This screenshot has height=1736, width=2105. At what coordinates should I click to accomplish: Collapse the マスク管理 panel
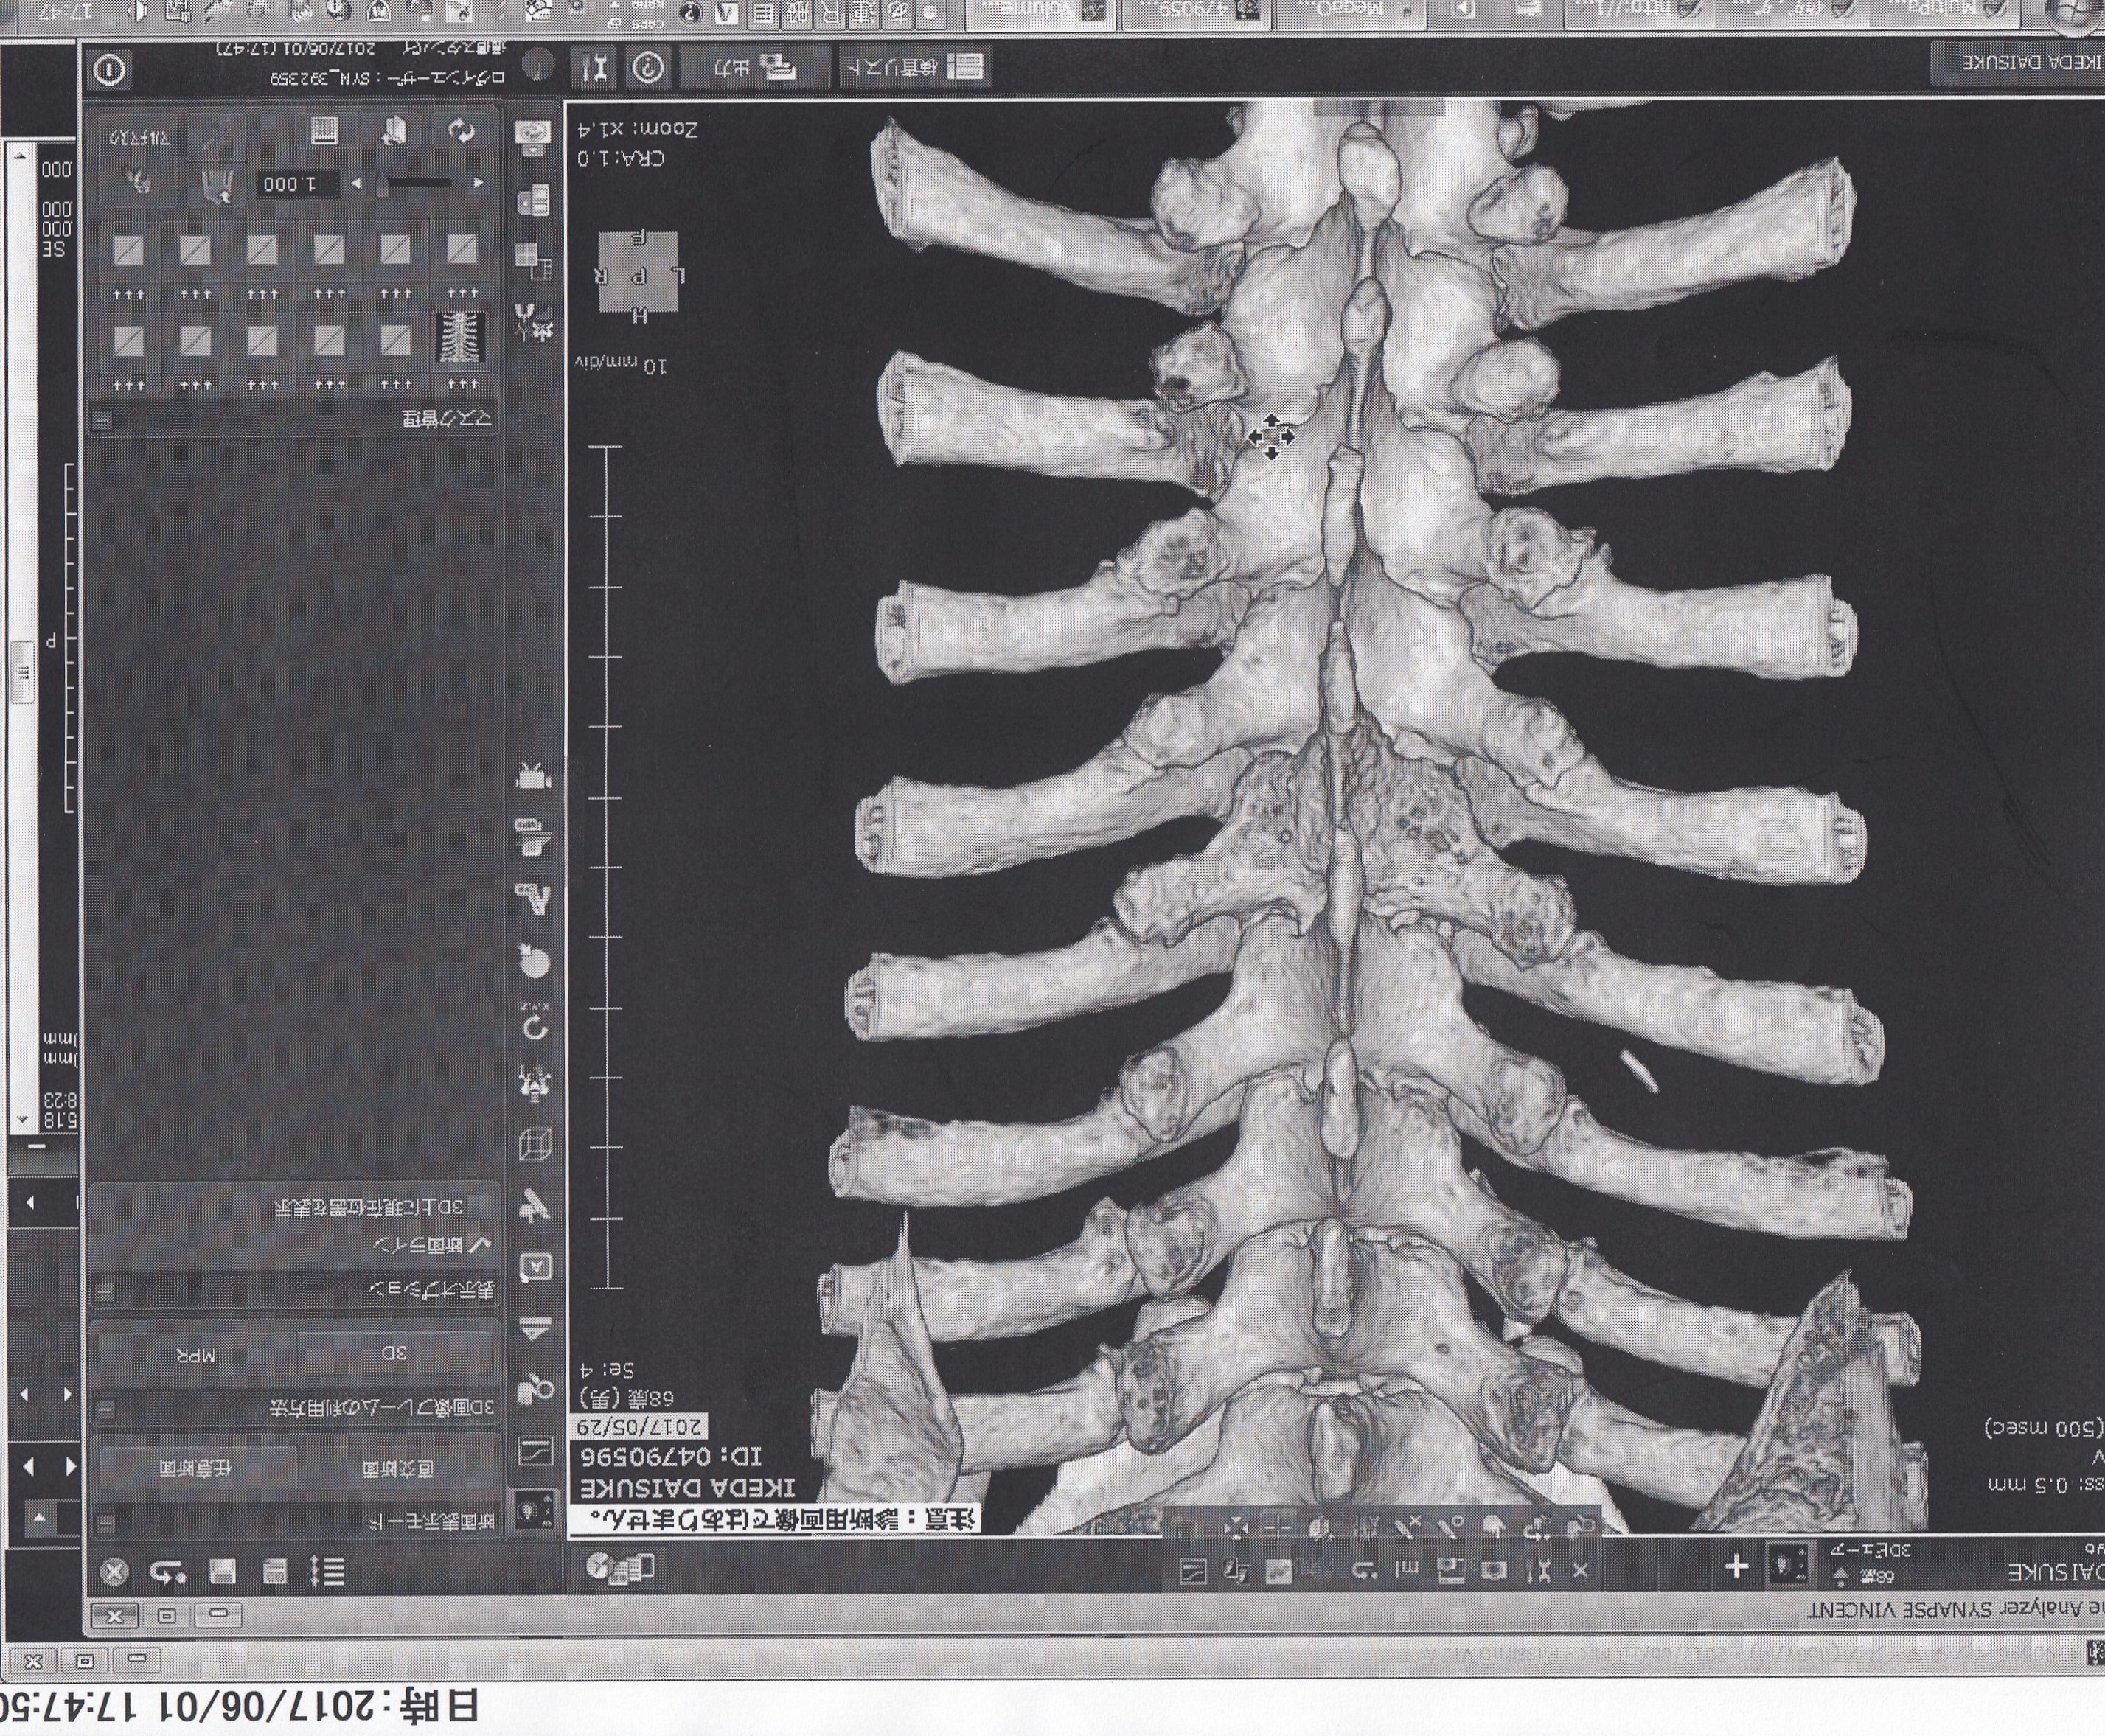101,420
